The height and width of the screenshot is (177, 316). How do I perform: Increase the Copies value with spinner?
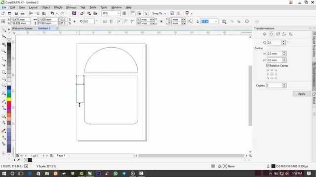pyautogui.click(x=284, y=84)
